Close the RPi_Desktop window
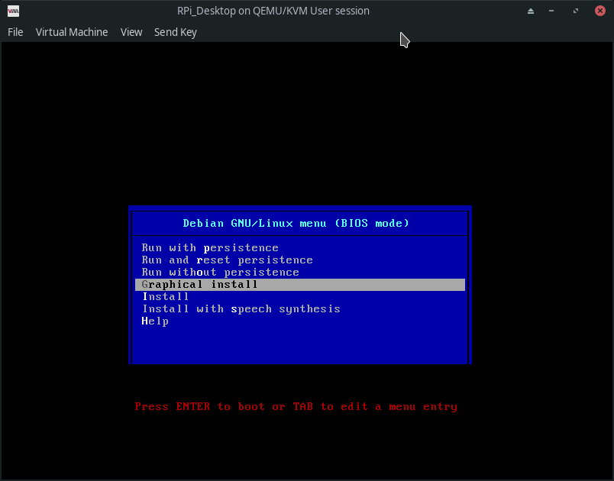The width and height of the screenshot is (614, 481). [x=600, y=11]
